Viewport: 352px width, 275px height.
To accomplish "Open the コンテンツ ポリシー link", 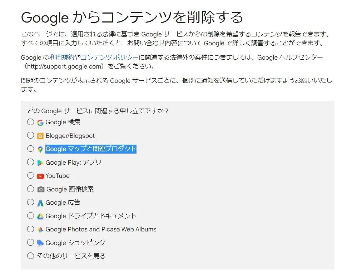I will (109, 57).
